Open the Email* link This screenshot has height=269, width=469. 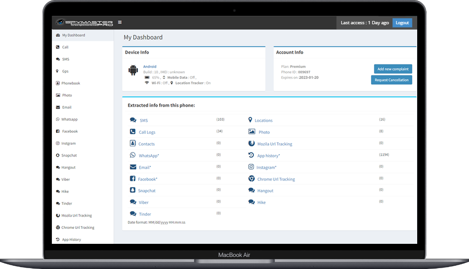click(145, 167)
